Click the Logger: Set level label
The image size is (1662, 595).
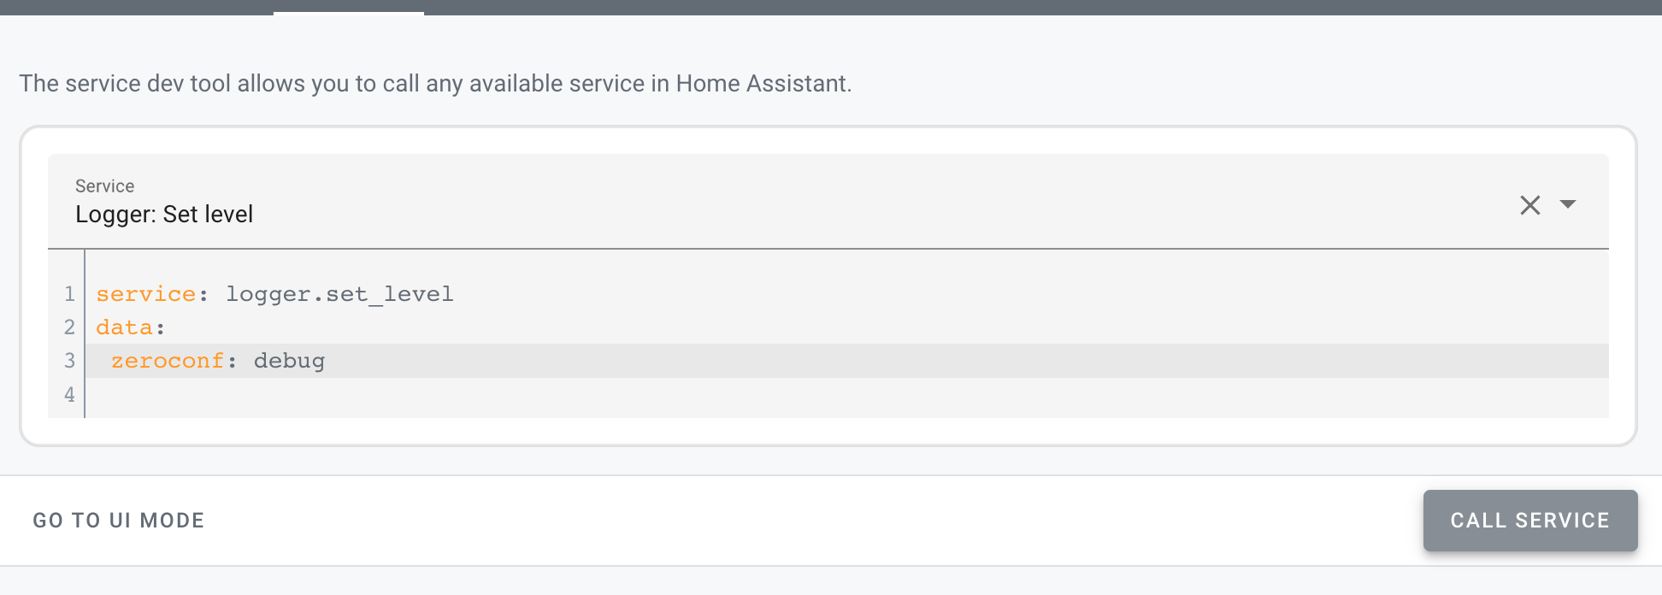pyautogui.click(x=163, y=214)
